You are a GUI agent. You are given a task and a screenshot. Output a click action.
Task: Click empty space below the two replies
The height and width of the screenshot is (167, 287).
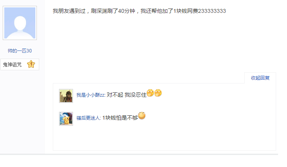[x=164, y=138]
